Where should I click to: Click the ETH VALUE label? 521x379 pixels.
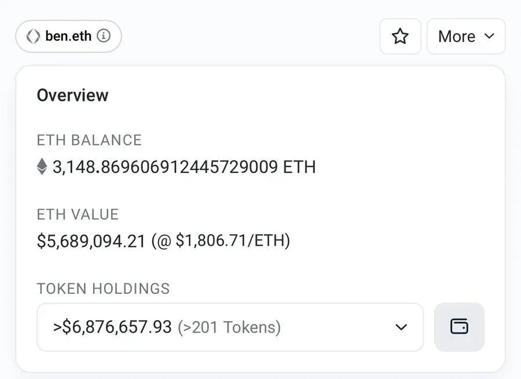tap(78, 214)
